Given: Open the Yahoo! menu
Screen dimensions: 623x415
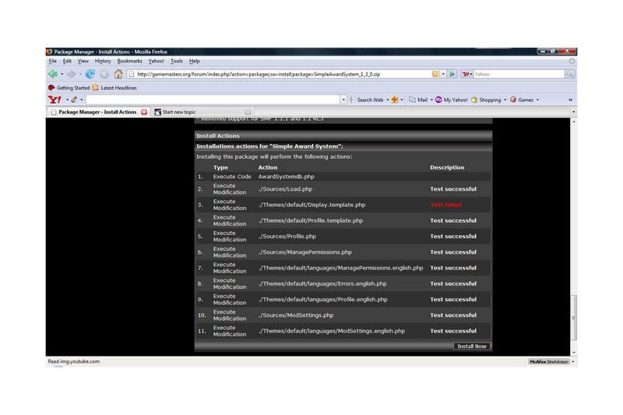Looking at the screenshot, I should 157,62.
